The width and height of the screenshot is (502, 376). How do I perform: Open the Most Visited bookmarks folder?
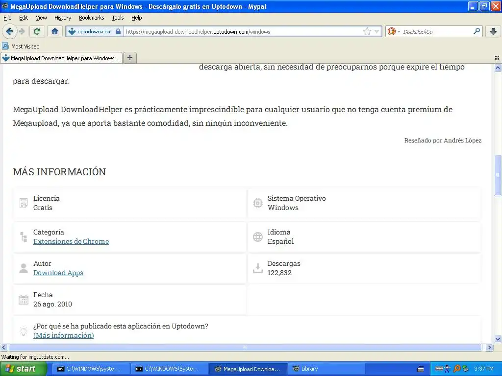click(x=21, y=47)
